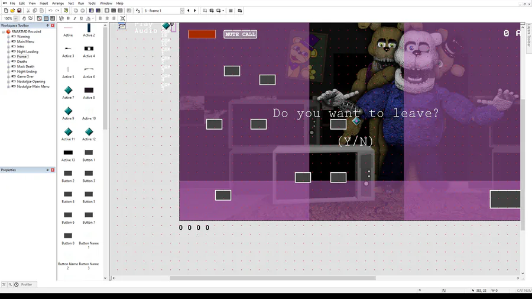Center the frame in the editor
532x299 pixels.
point(123,18)
